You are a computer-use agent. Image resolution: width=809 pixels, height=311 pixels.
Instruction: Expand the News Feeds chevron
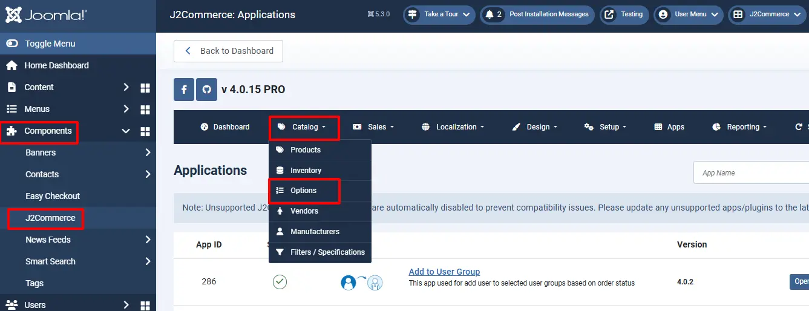click(x=148, y=240)
